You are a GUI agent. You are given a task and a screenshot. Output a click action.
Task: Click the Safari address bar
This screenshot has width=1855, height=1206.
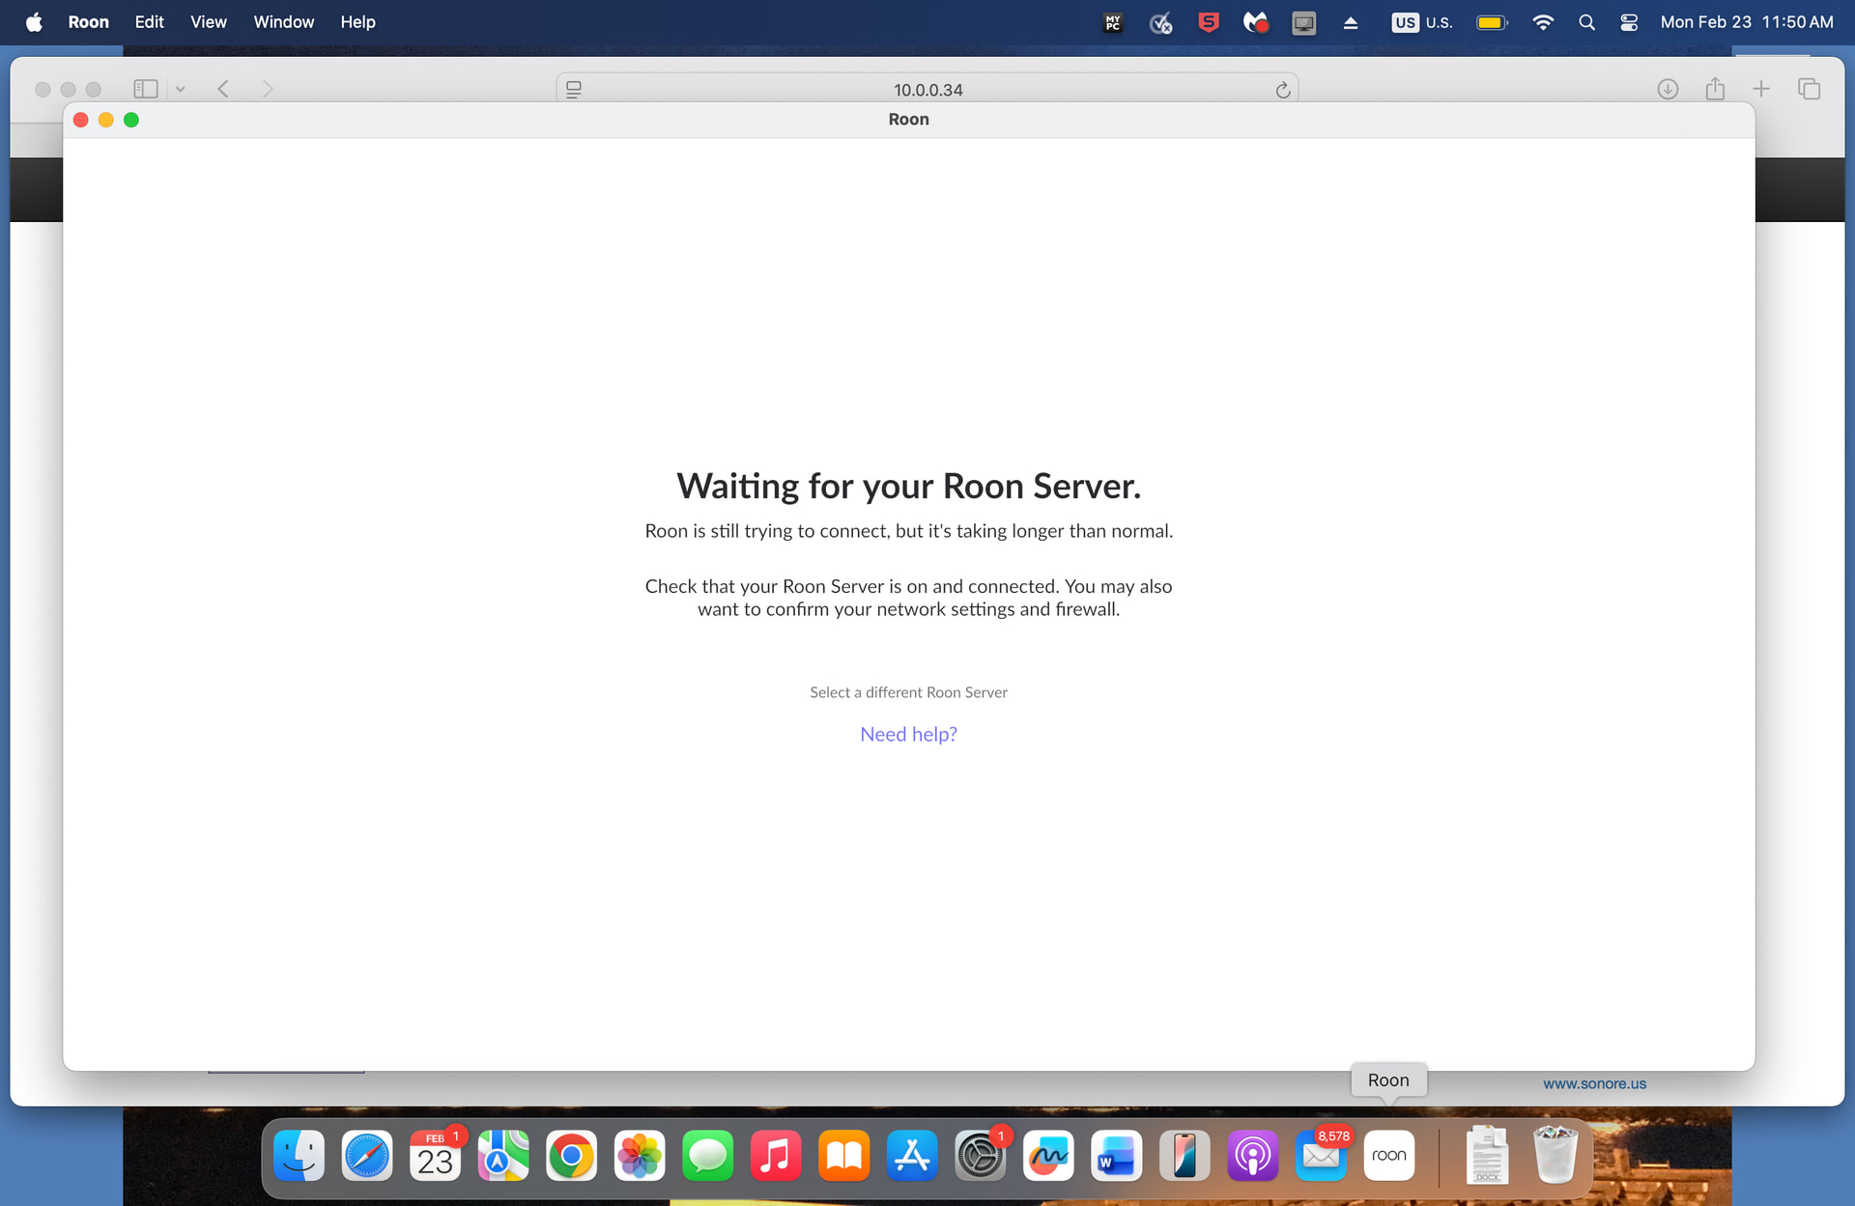pos(927,90)
